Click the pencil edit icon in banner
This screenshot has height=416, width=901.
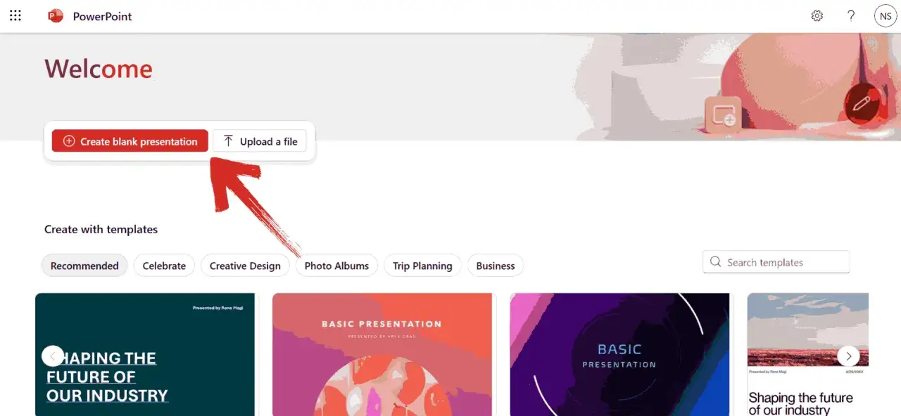pyautogui.click(x=861, y=104)
